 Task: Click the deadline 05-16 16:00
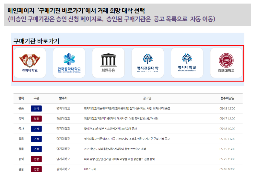[x=227, y=169]
